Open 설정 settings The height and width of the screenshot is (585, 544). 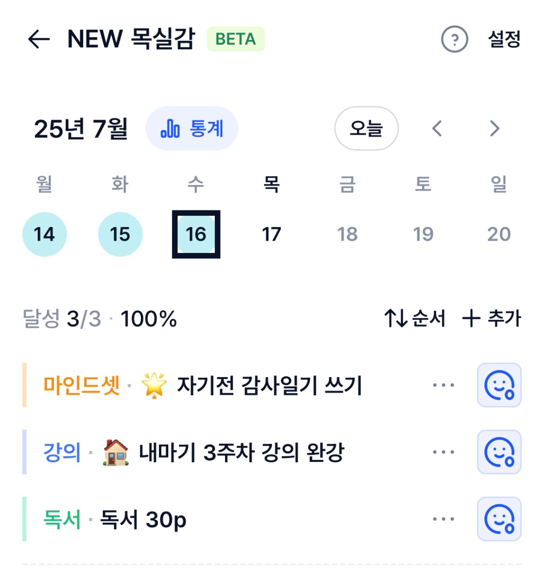point(504,39)
